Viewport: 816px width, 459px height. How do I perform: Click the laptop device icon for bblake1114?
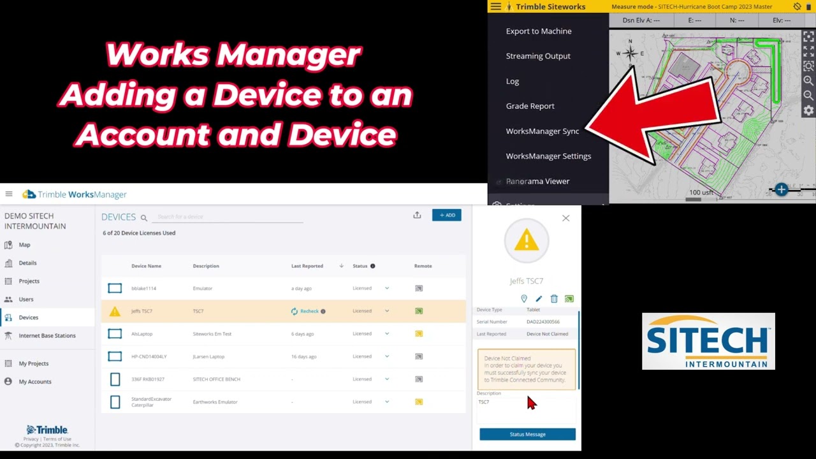tap(115, 288)
